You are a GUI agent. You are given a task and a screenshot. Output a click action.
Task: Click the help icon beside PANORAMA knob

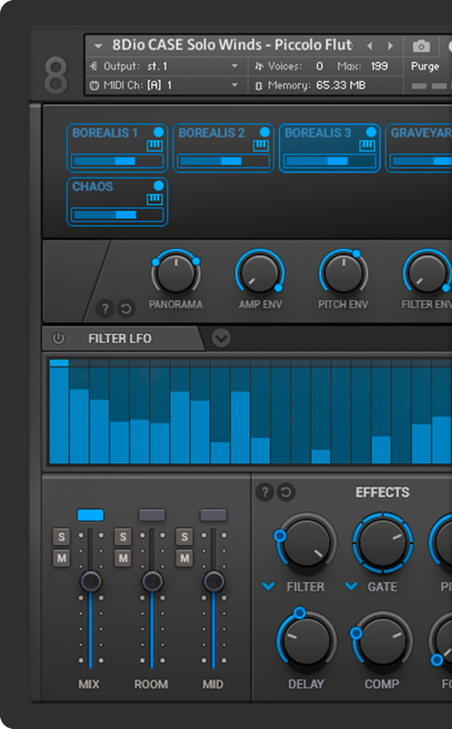105,309
